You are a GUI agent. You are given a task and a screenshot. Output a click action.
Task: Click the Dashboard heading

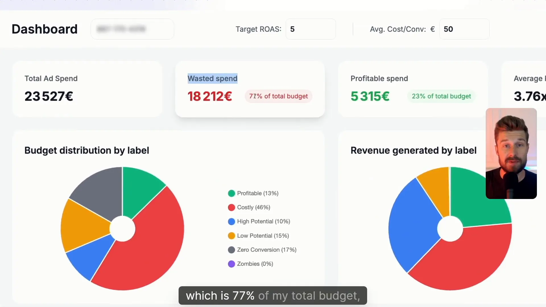coord(44,29)
